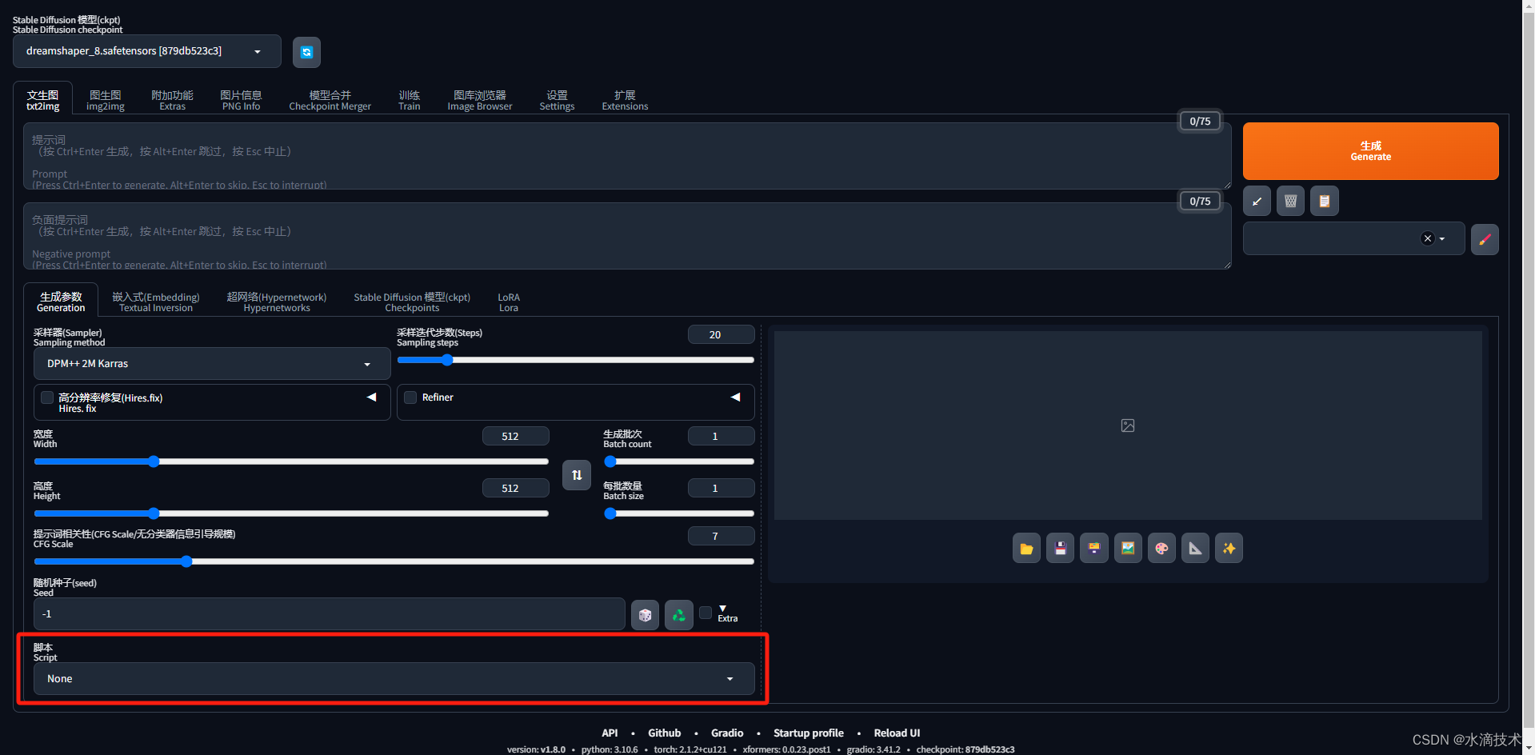Swap width and height with the arrows button
1535x755 pixels.
[x=577, y=475]
